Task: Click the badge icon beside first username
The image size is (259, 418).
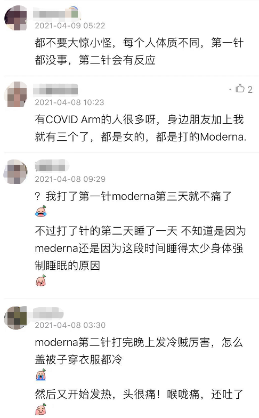Action: coord(74,12)
